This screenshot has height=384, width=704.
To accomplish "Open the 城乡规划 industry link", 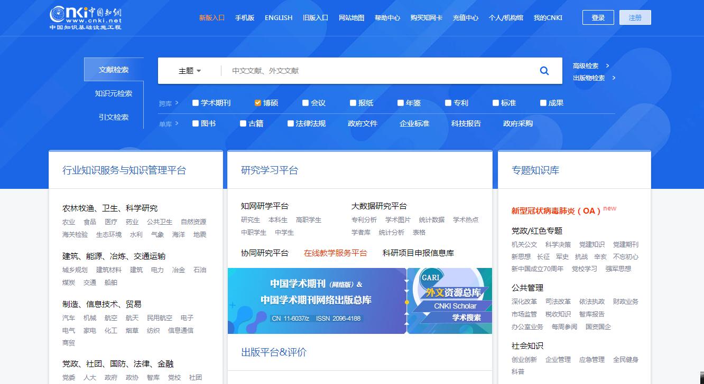I will 75,270.
